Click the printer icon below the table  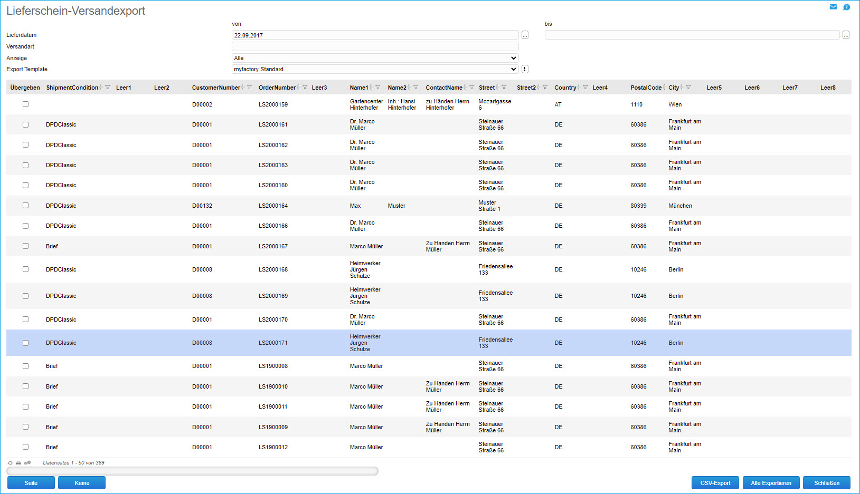tap(18, 463)
